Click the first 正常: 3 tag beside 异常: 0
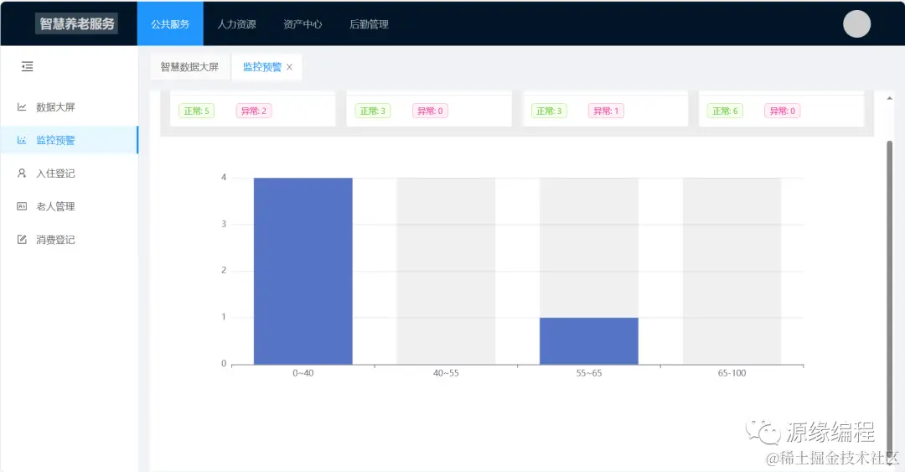Viewport: 905px width, 472px height. (372, 111)
